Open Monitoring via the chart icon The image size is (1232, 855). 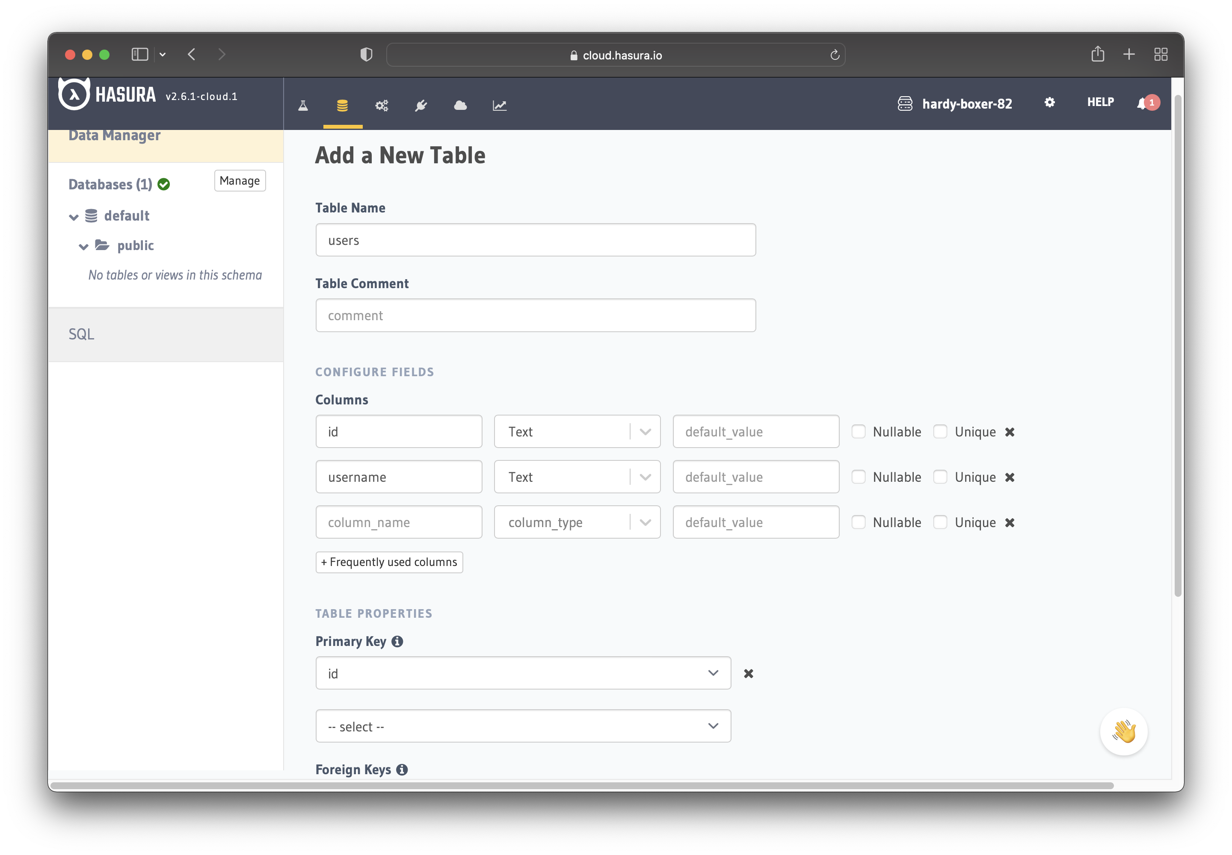[499, 106]
